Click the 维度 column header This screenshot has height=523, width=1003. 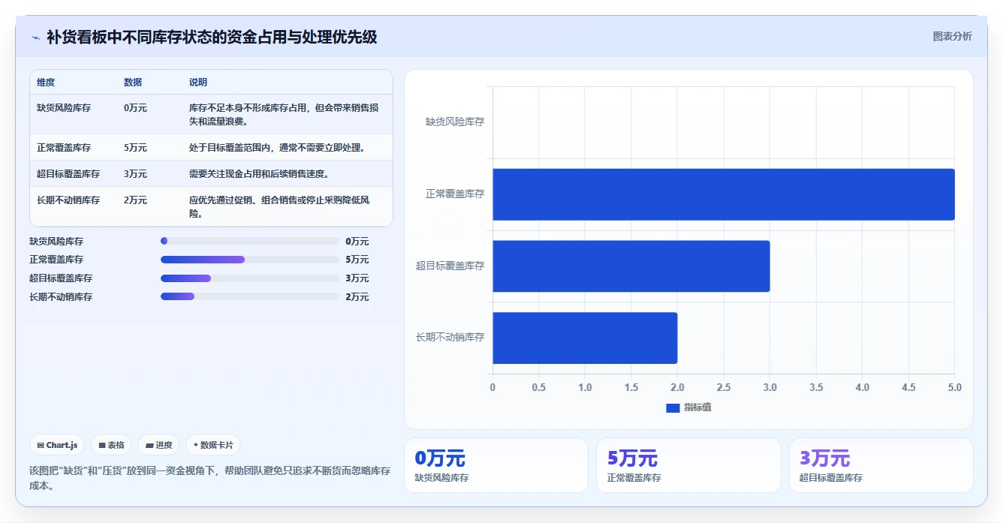46,83
